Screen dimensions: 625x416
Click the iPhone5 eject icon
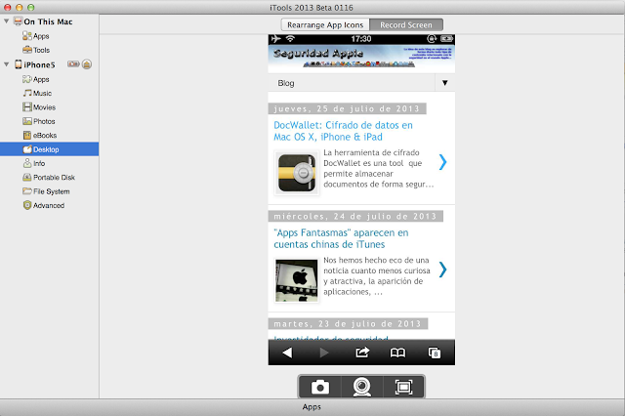click(87, 64)
